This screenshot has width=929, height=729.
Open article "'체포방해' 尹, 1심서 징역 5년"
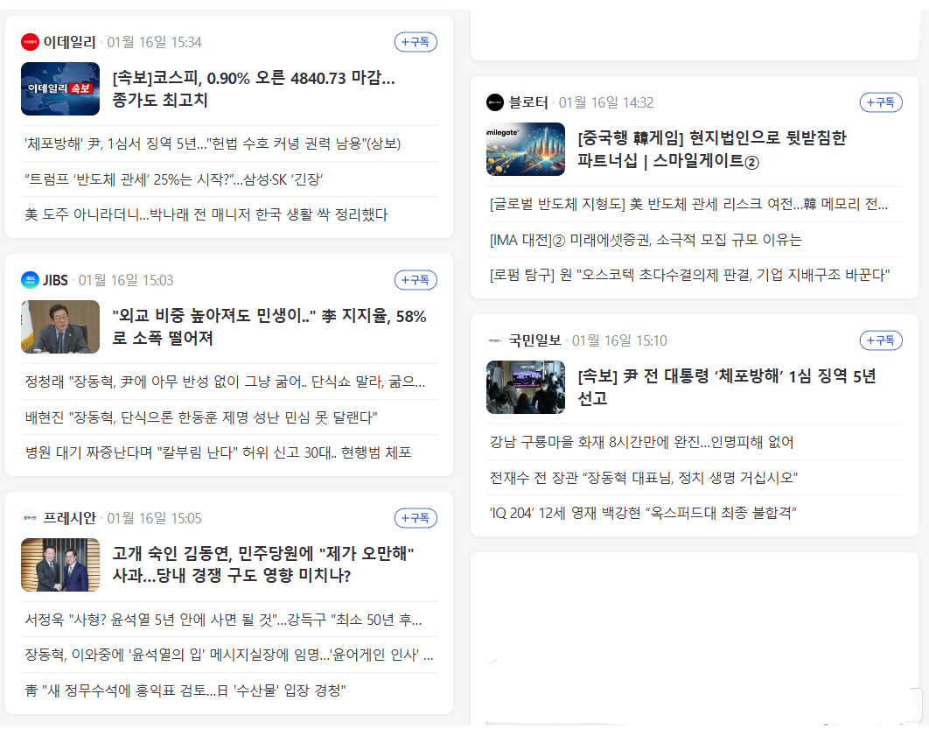213,144
